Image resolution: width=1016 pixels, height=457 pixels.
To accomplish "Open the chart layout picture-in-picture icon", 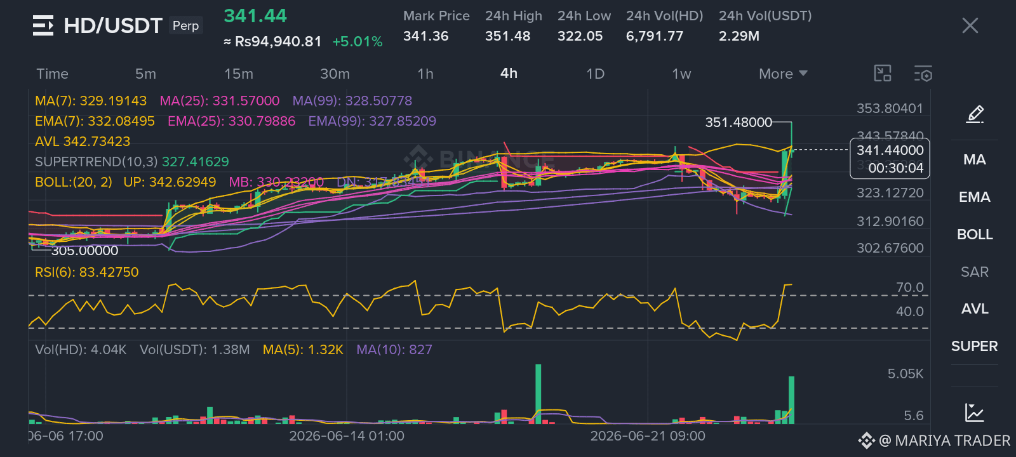I will [883, 74].
